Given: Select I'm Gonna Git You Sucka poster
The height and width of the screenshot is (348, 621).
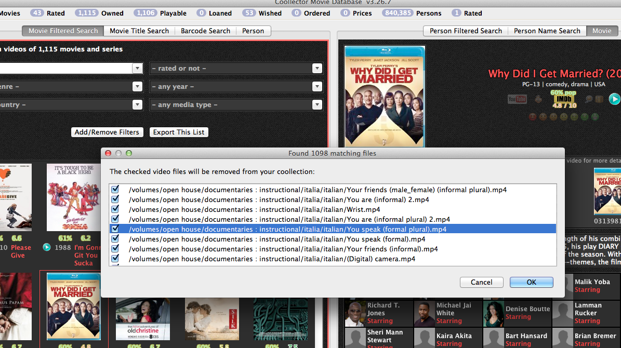Looking at the screenshot, I should coord(74,197).
